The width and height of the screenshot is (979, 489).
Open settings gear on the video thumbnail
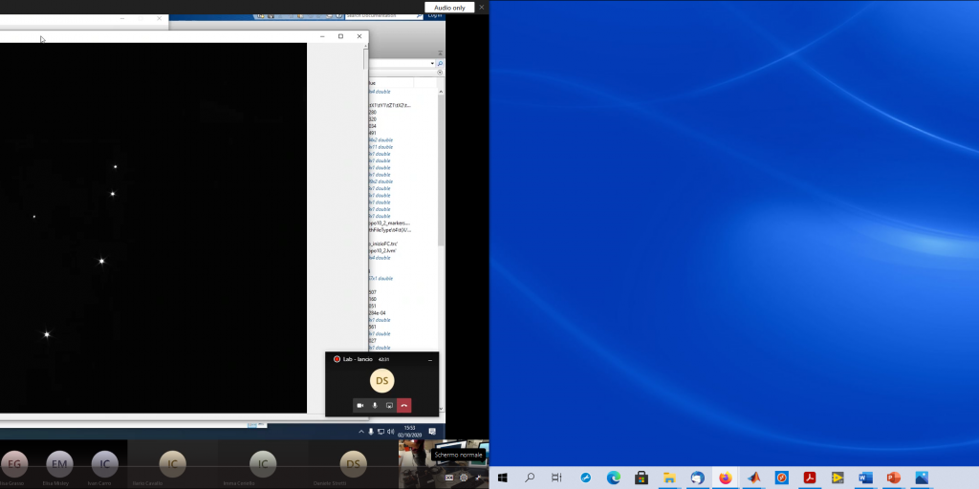point(464,478)
